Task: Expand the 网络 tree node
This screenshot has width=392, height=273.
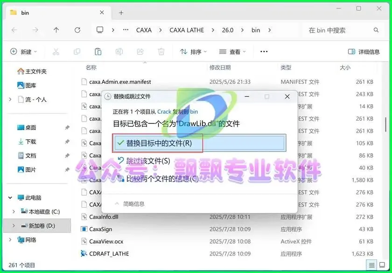Action: 10,239
